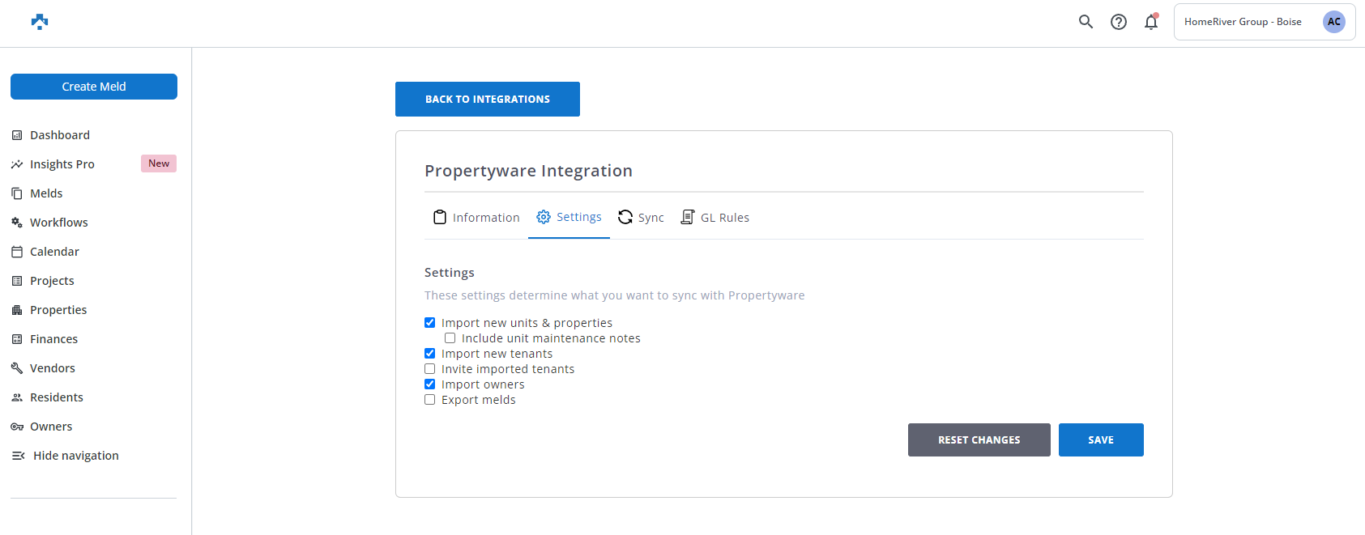The height and width of the screenshot is (535, 1365).
Task: Open Insights Pro page
Action: click(x=62, y=164)
